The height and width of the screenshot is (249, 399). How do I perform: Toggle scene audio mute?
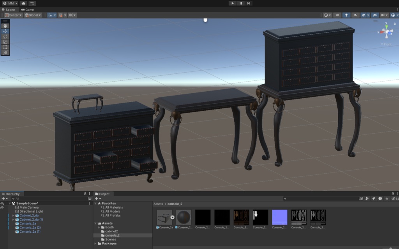tap(355, 15)
